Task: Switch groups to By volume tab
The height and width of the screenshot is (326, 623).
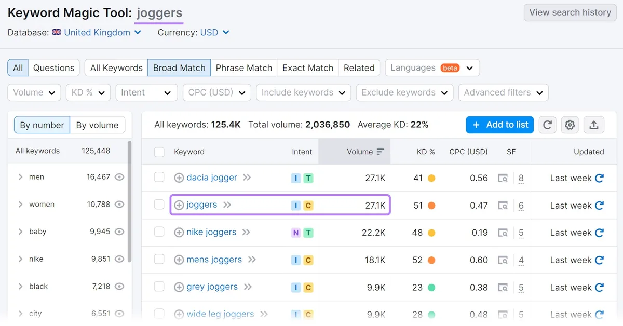Action: point(98,125)
